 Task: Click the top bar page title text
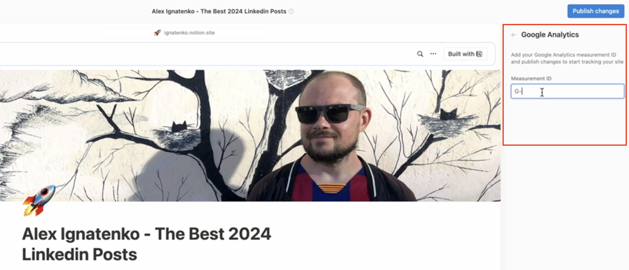(x=219, y=11)
